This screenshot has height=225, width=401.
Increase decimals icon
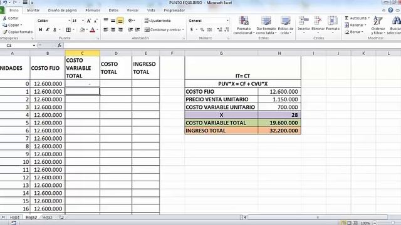click(x=219, y=30)
